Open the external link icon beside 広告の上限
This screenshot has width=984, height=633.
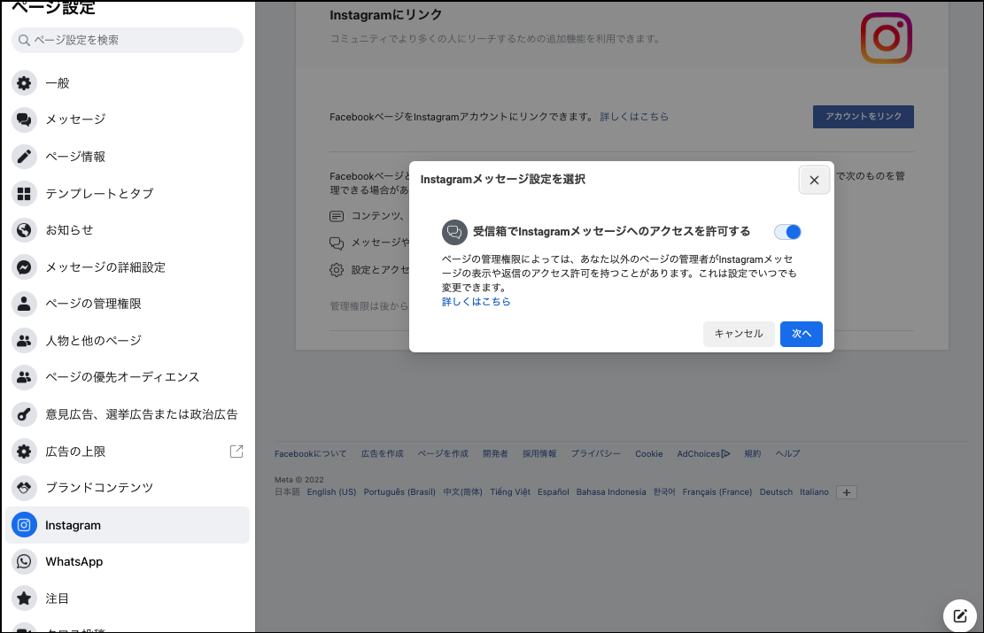[236, 451]
